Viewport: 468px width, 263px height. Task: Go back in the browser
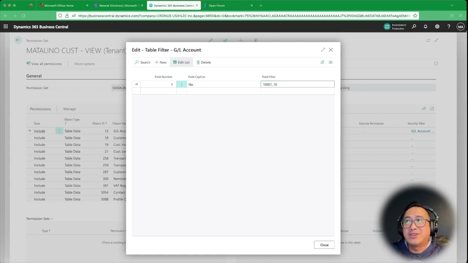5,16
